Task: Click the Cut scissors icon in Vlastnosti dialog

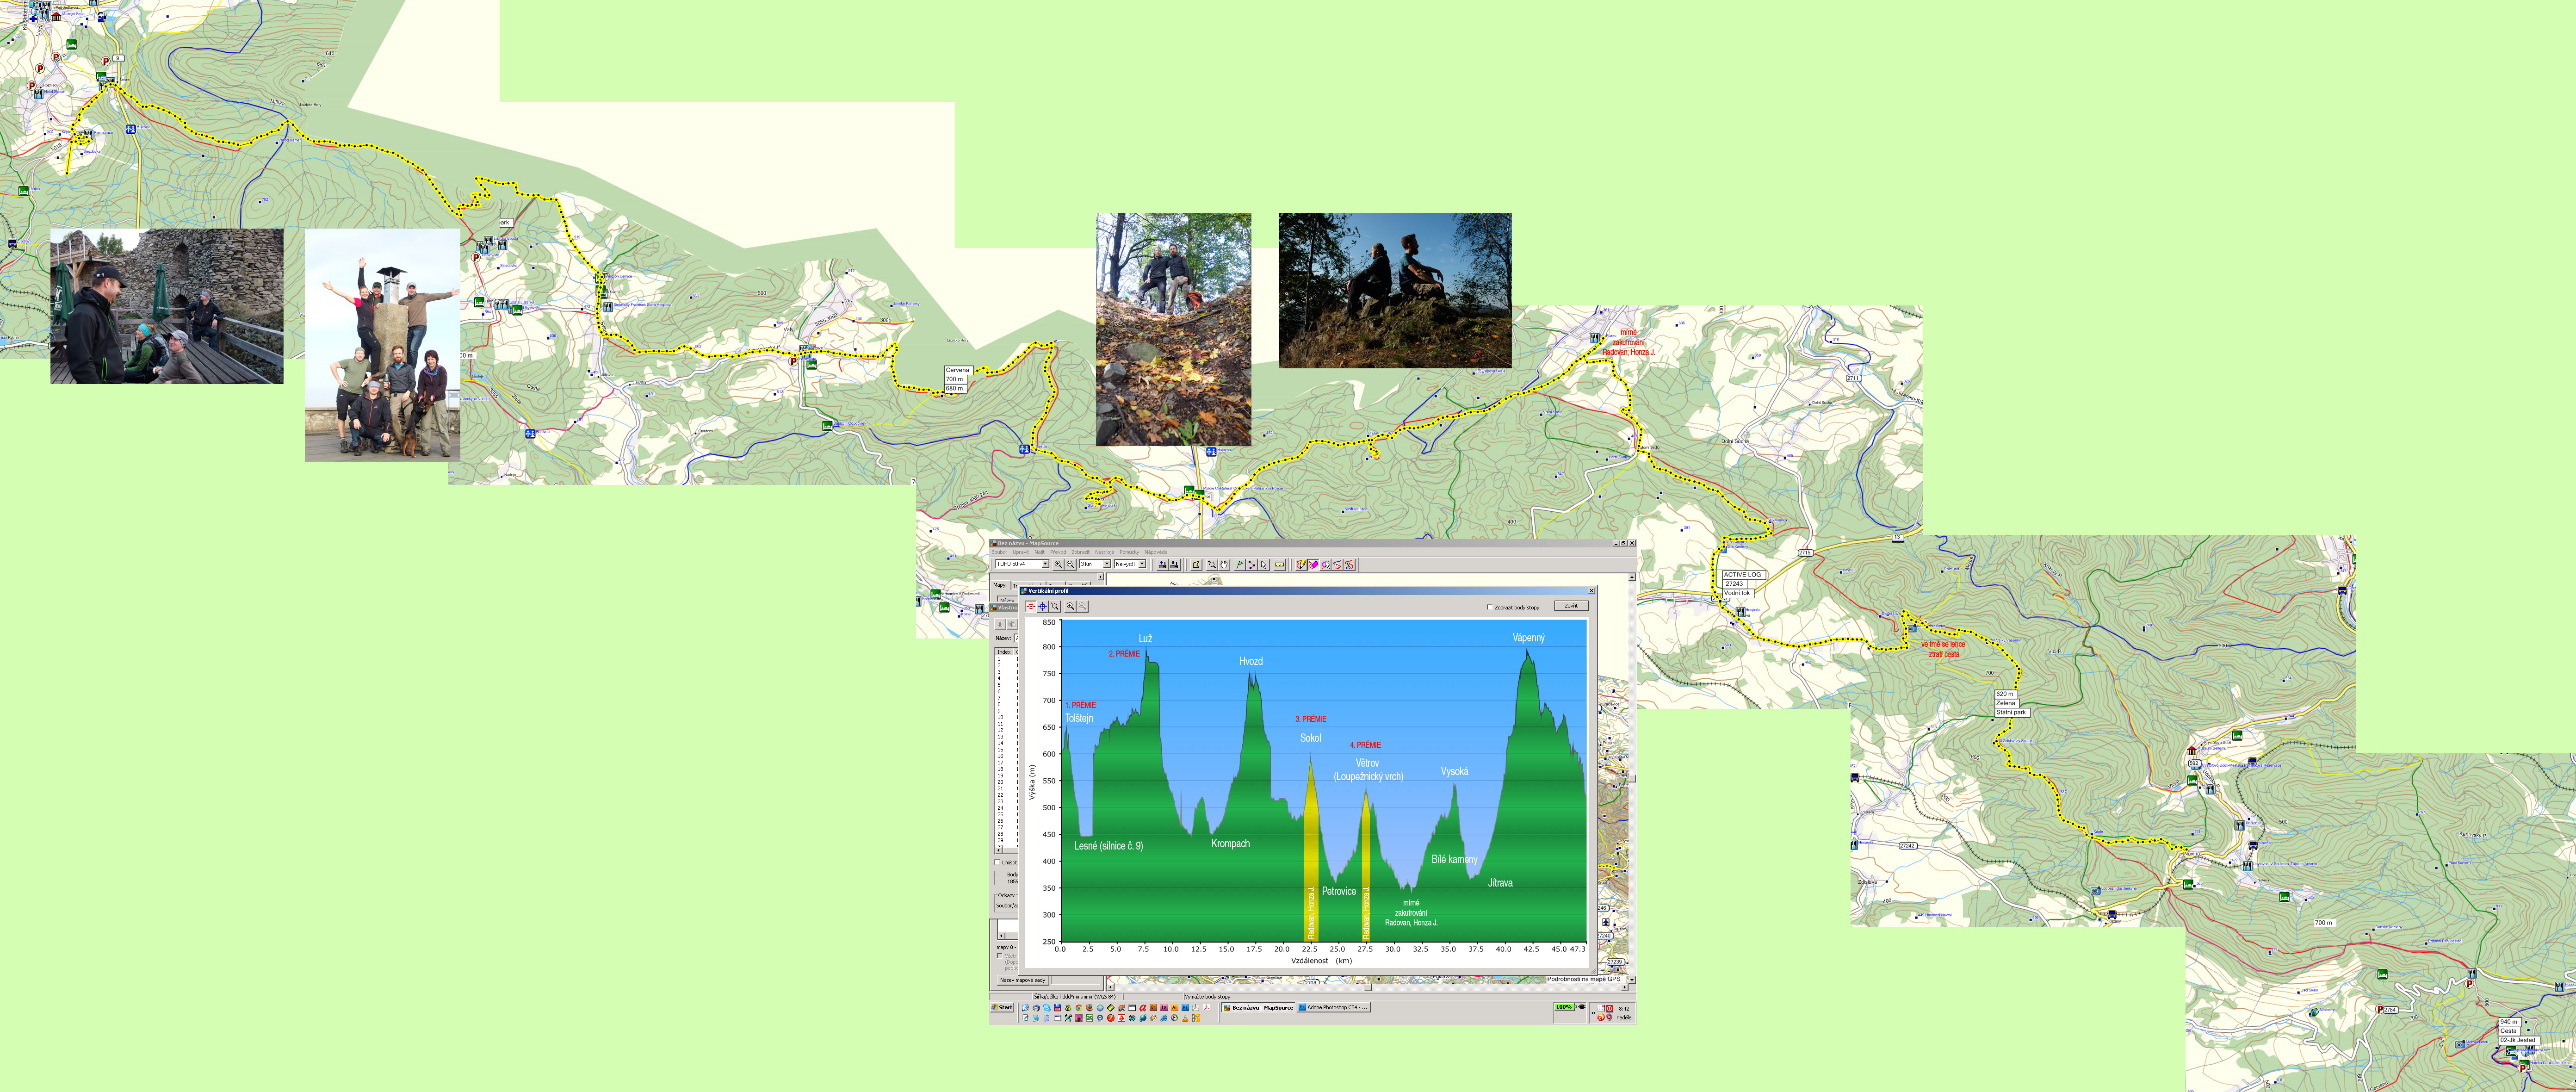Action: 1000,624
